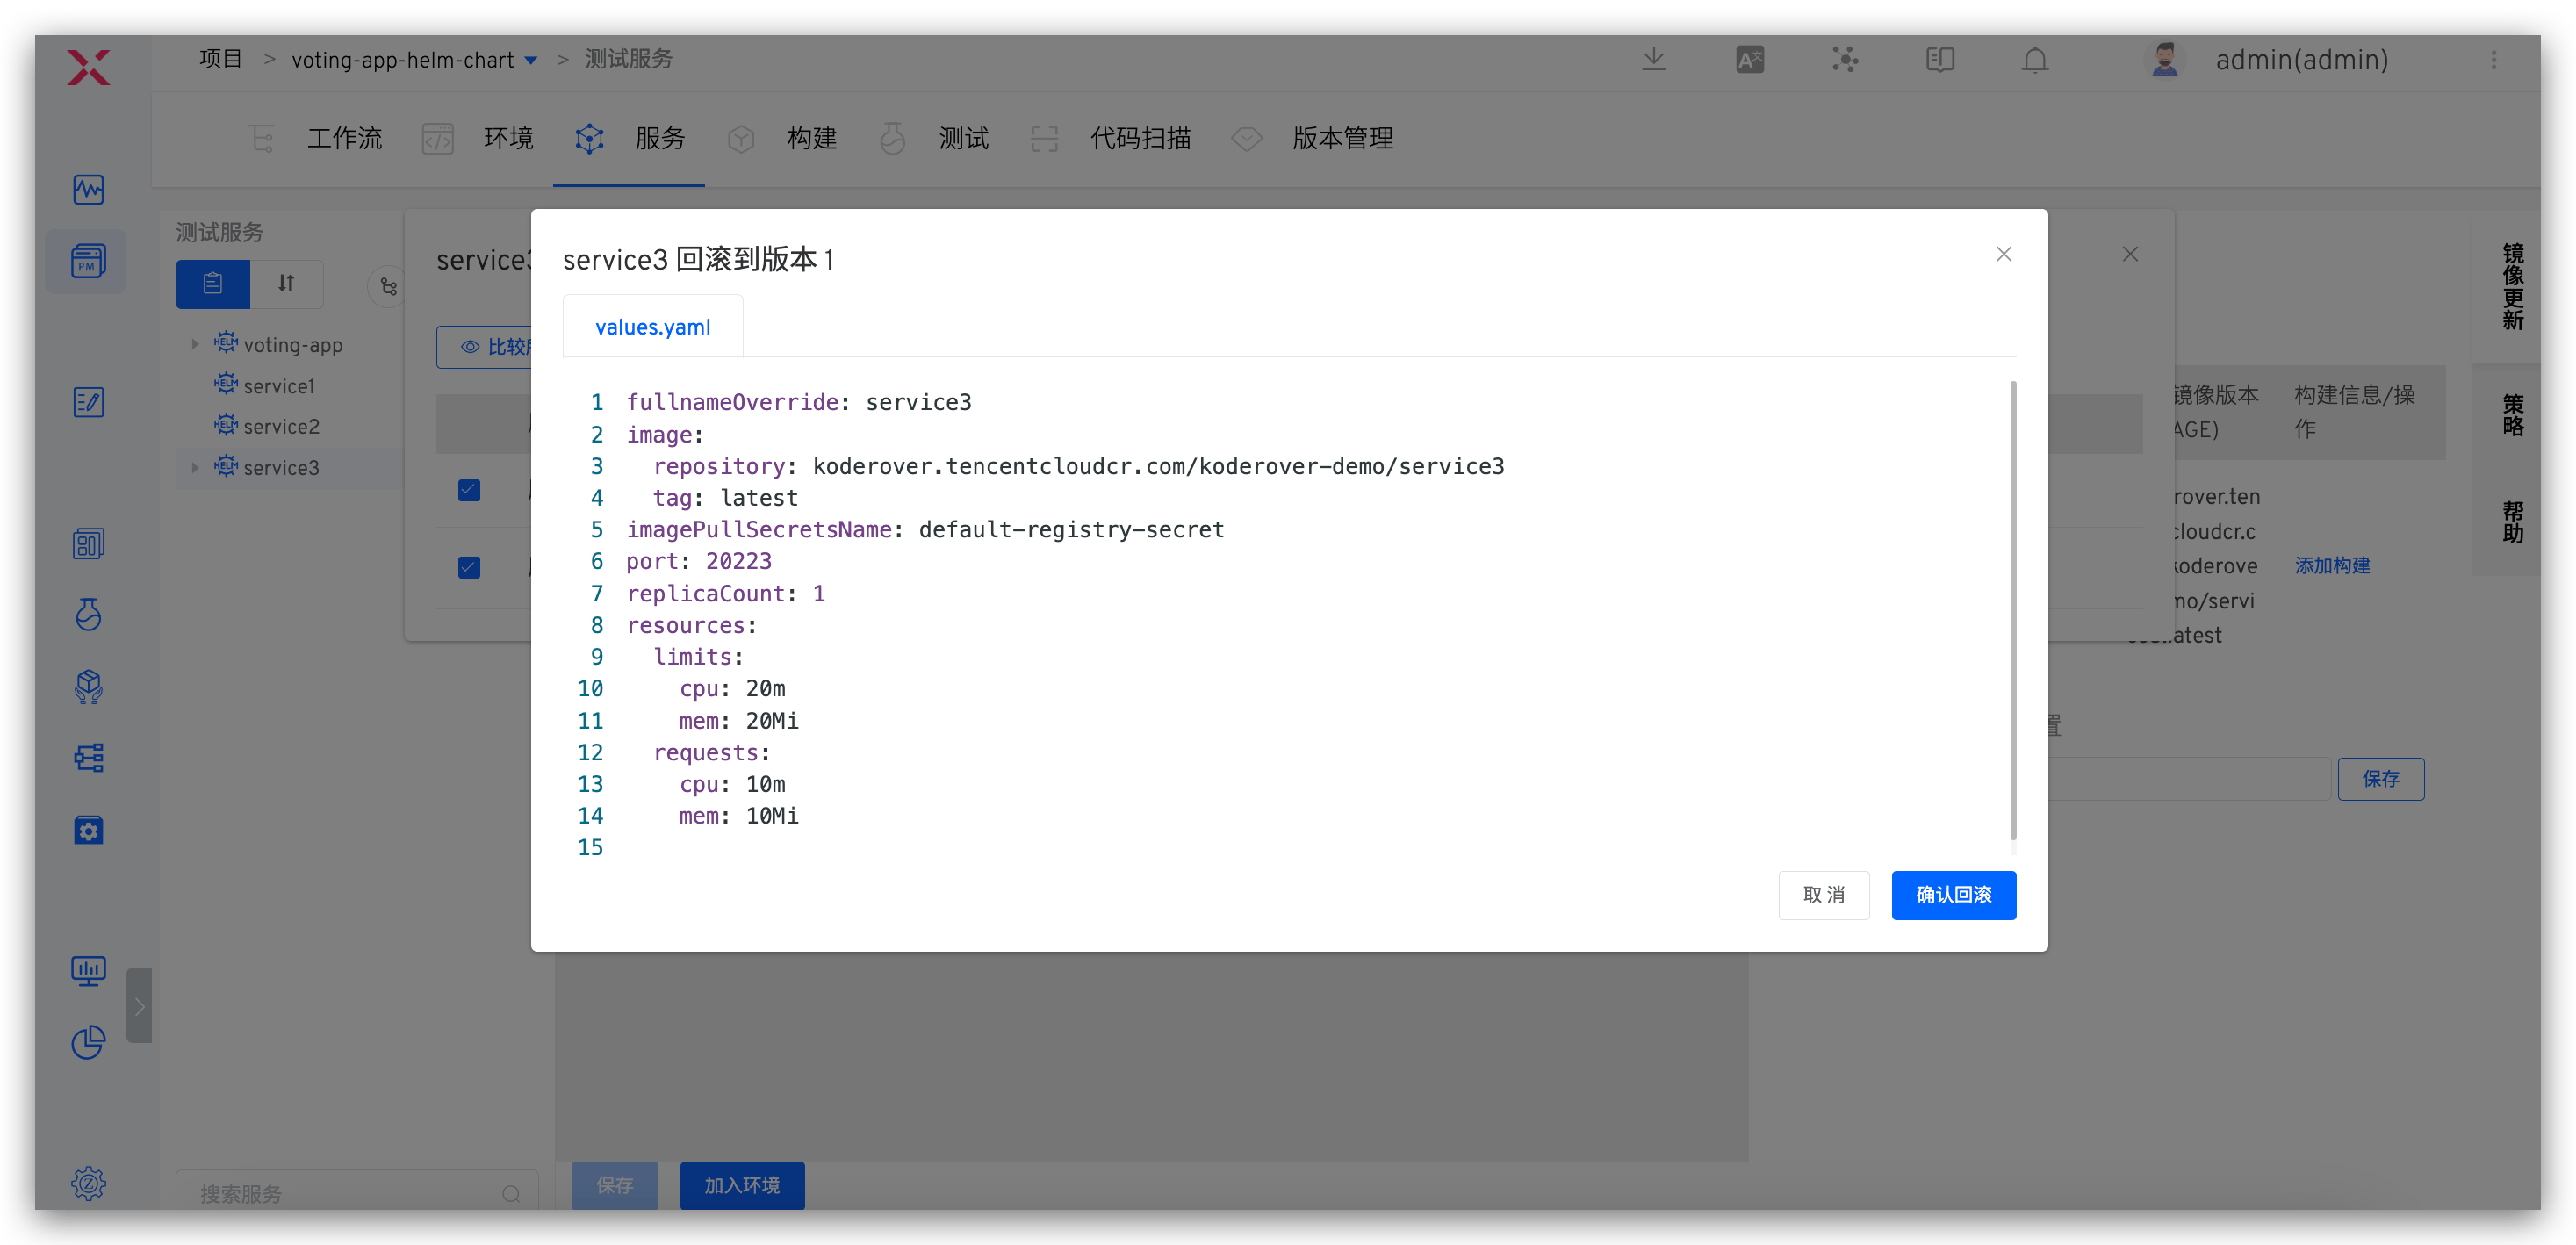Screen dimensions: 2576x1245
Task: Uncheck the first service row checkbox
Action: click(469, 490)
